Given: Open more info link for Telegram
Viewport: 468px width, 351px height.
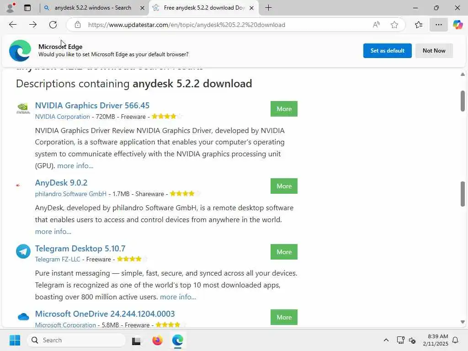Looking at the screenshot, I should (178, 297).
